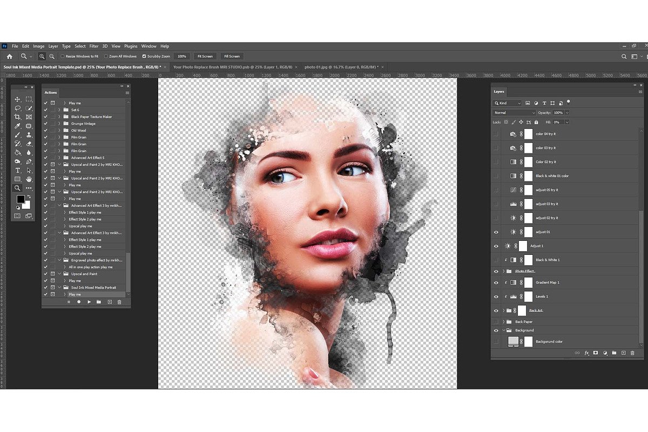Filter layers by type layers with the T icon

click(x=544, y=103)
